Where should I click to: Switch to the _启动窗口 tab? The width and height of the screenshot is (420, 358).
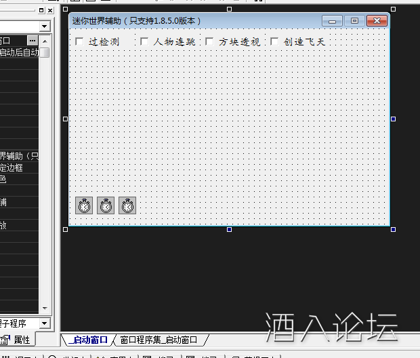[88, 340]
